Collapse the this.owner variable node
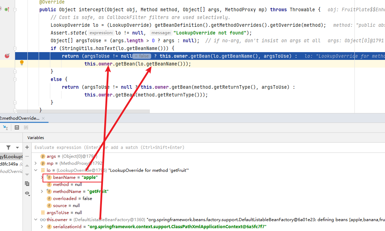 [x=36, y=220]
